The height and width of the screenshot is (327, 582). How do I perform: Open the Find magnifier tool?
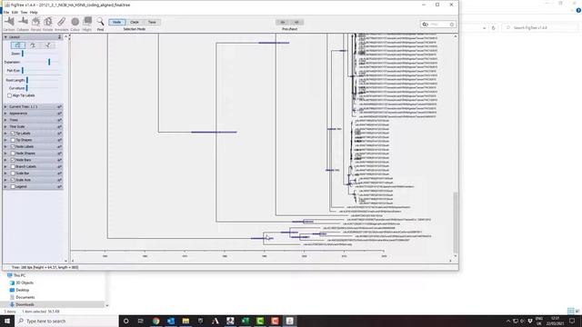pos(100,21)
